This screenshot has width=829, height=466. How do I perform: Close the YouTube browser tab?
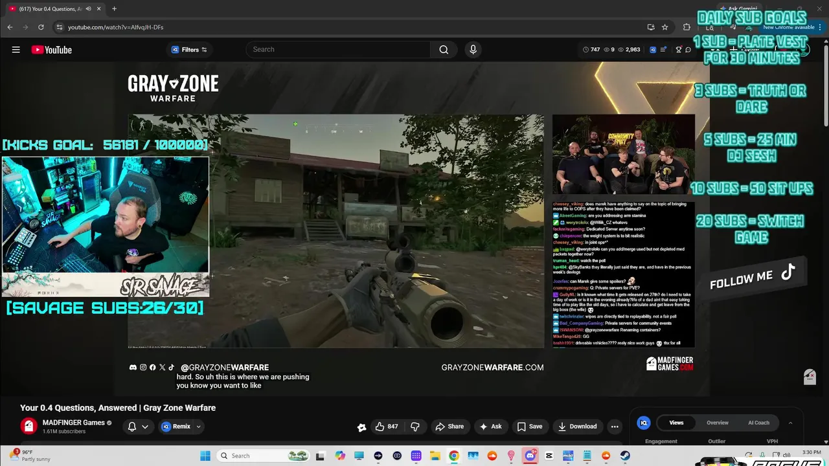(98, 8)
